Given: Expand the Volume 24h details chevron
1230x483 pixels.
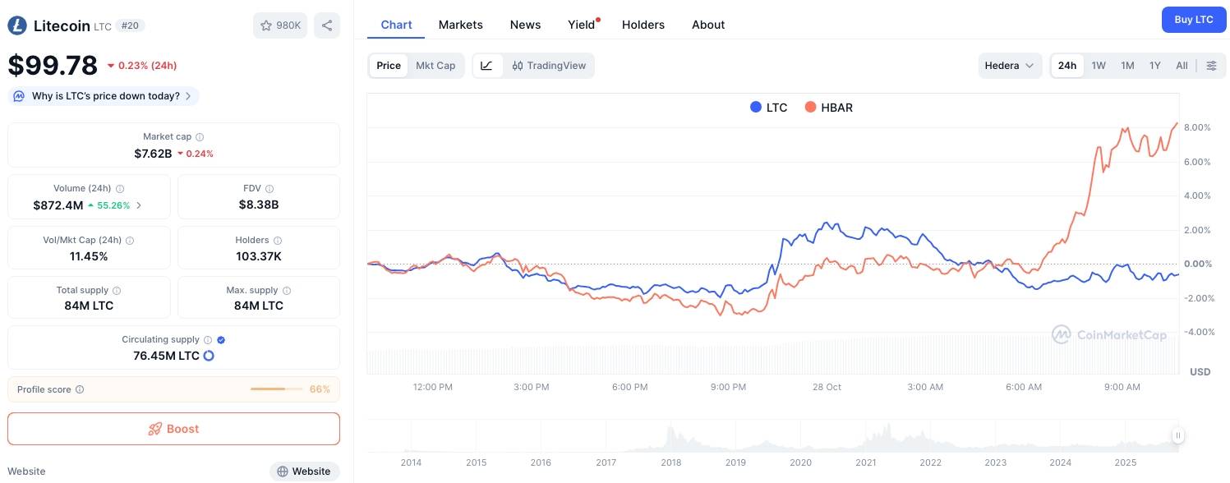Looking at the screenshot, I should tap(140, 205).
